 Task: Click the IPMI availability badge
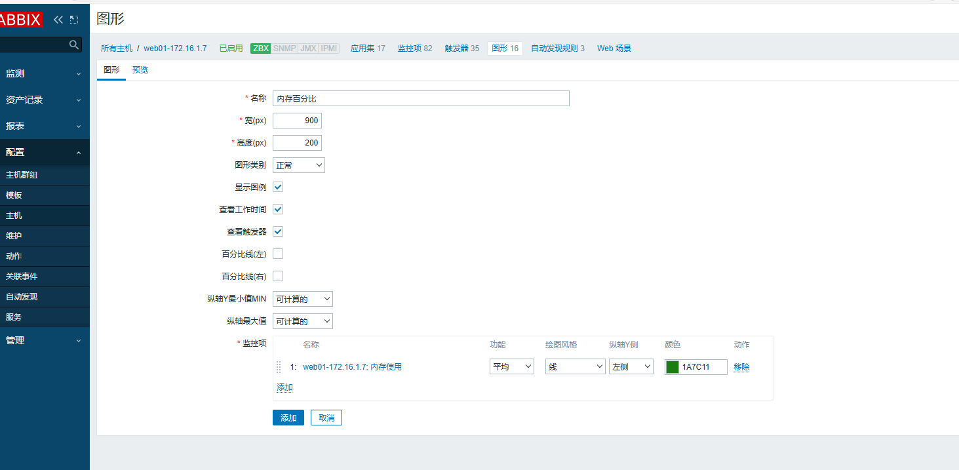click(329, 49)
